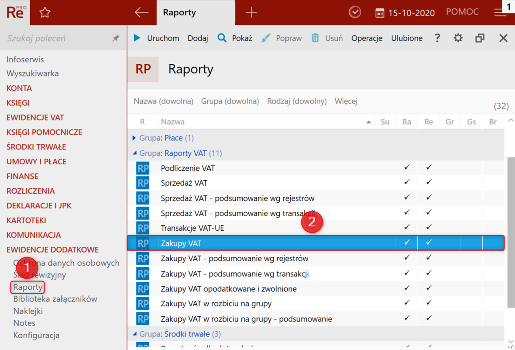This screenshot has width=515, height=350.
Task: Open the Nazwa (dowolna) filter
Action: pos(163,101)
